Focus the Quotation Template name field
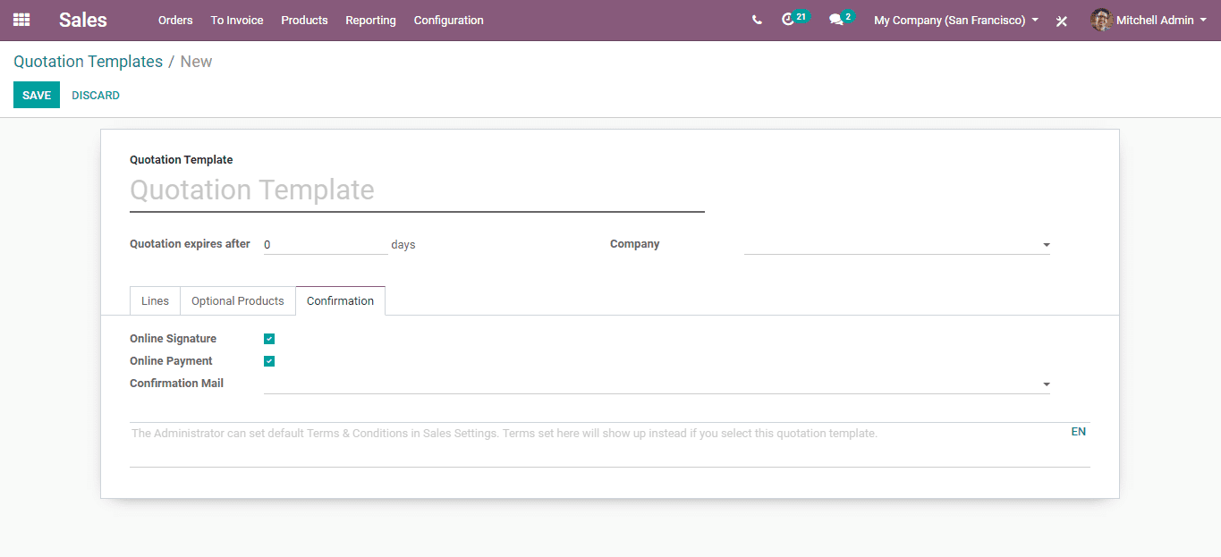 [x=417, y=190]
